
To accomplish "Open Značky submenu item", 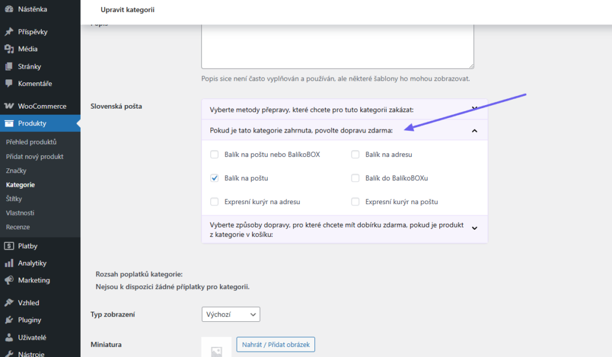I will pos(16,170).
